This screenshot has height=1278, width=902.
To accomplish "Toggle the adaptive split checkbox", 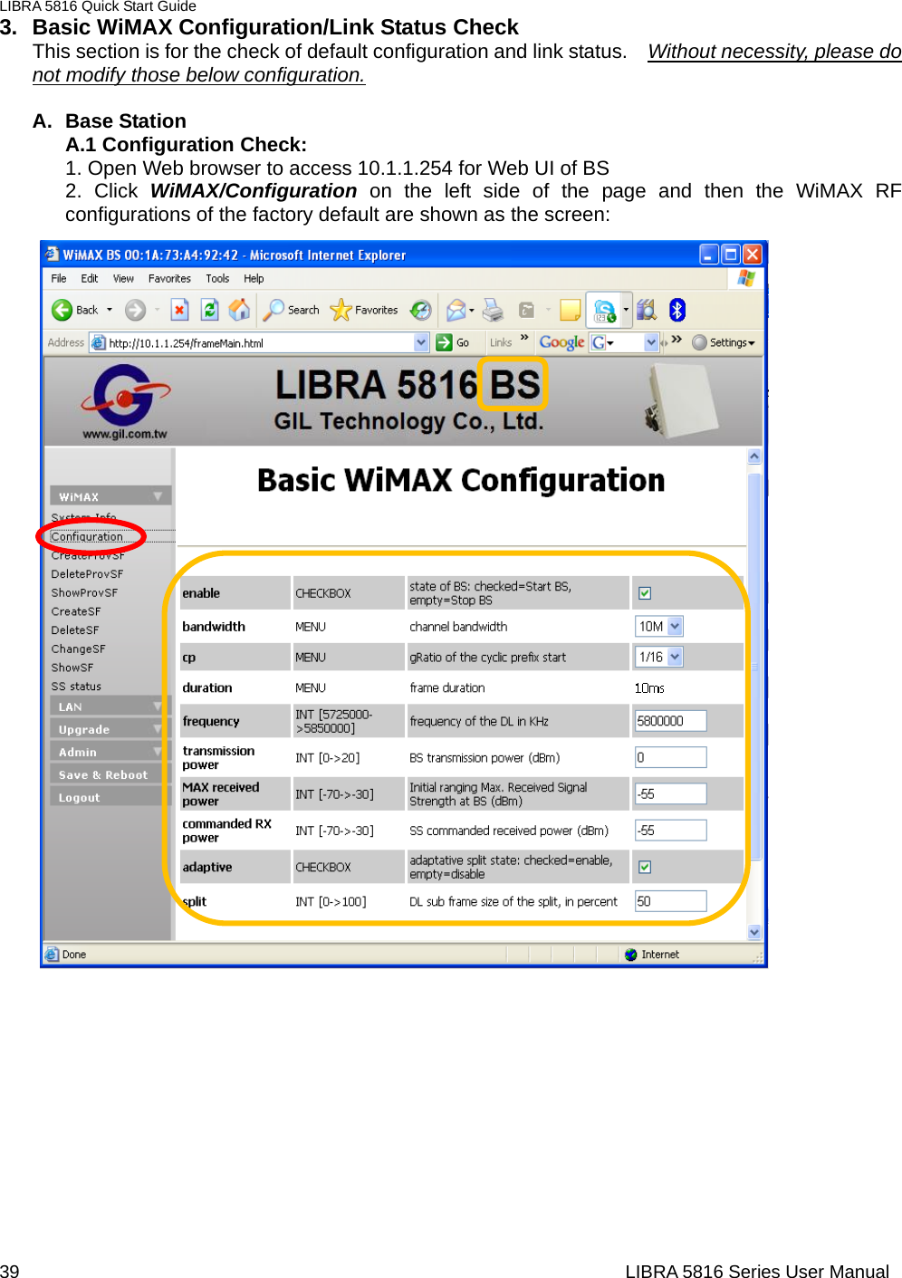I will click(645, 867).
